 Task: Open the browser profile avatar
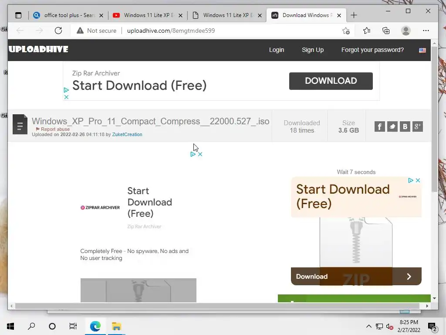coord(406,31)
